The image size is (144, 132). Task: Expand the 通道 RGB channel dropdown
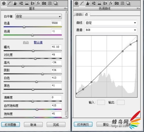111,30
